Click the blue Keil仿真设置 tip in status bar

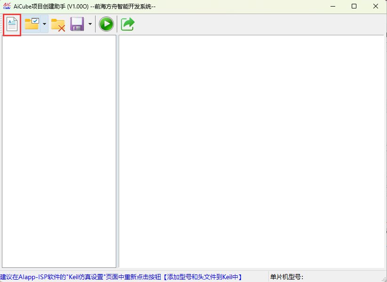click(121, 277)
